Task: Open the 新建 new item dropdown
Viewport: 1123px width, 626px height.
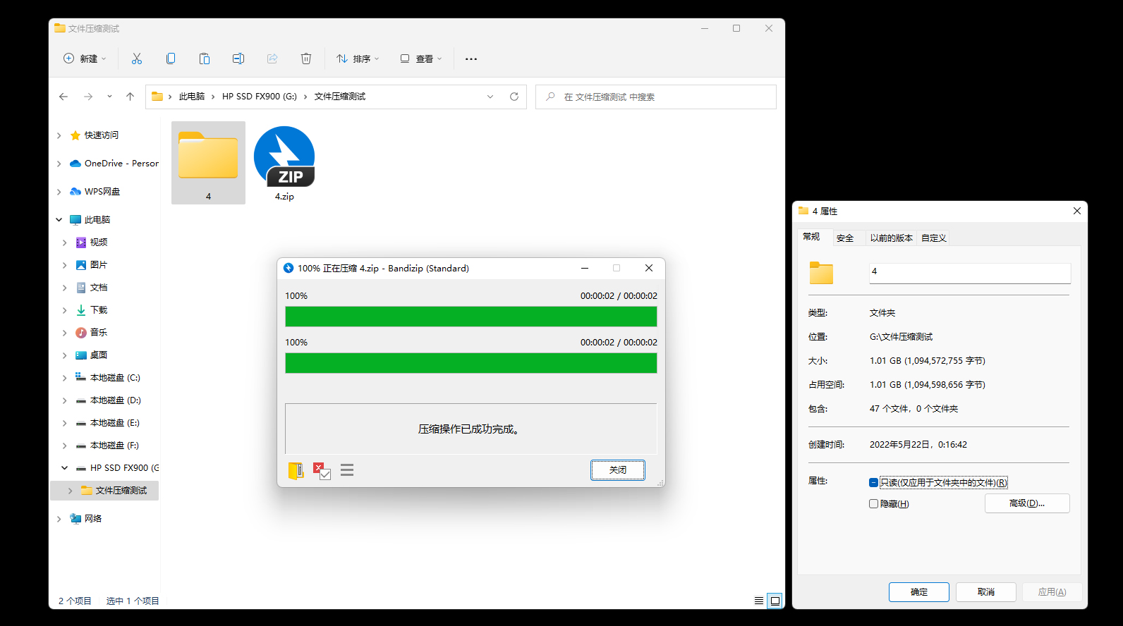Action: 85,59
